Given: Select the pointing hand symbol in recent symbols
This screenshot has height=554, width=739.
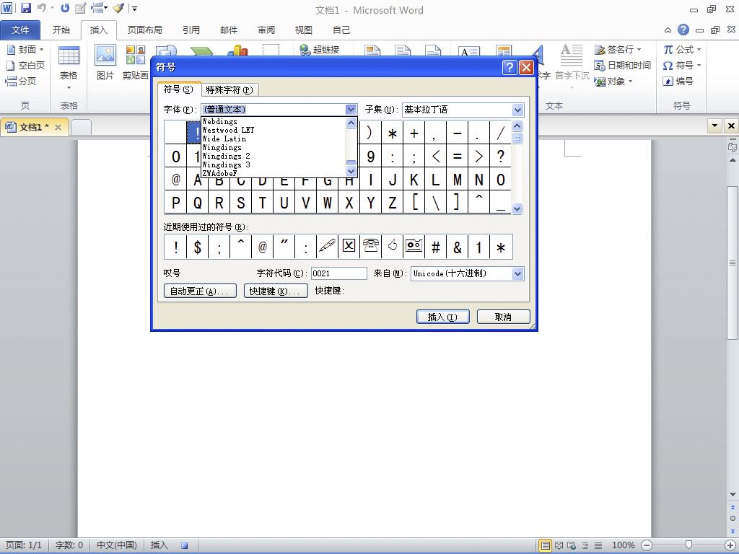Looking at the screenshot, I should pyautogui.click(x=393, y=247).
